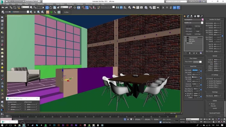Toggle Angle Snap in toolbar

(x=87, y=8)
